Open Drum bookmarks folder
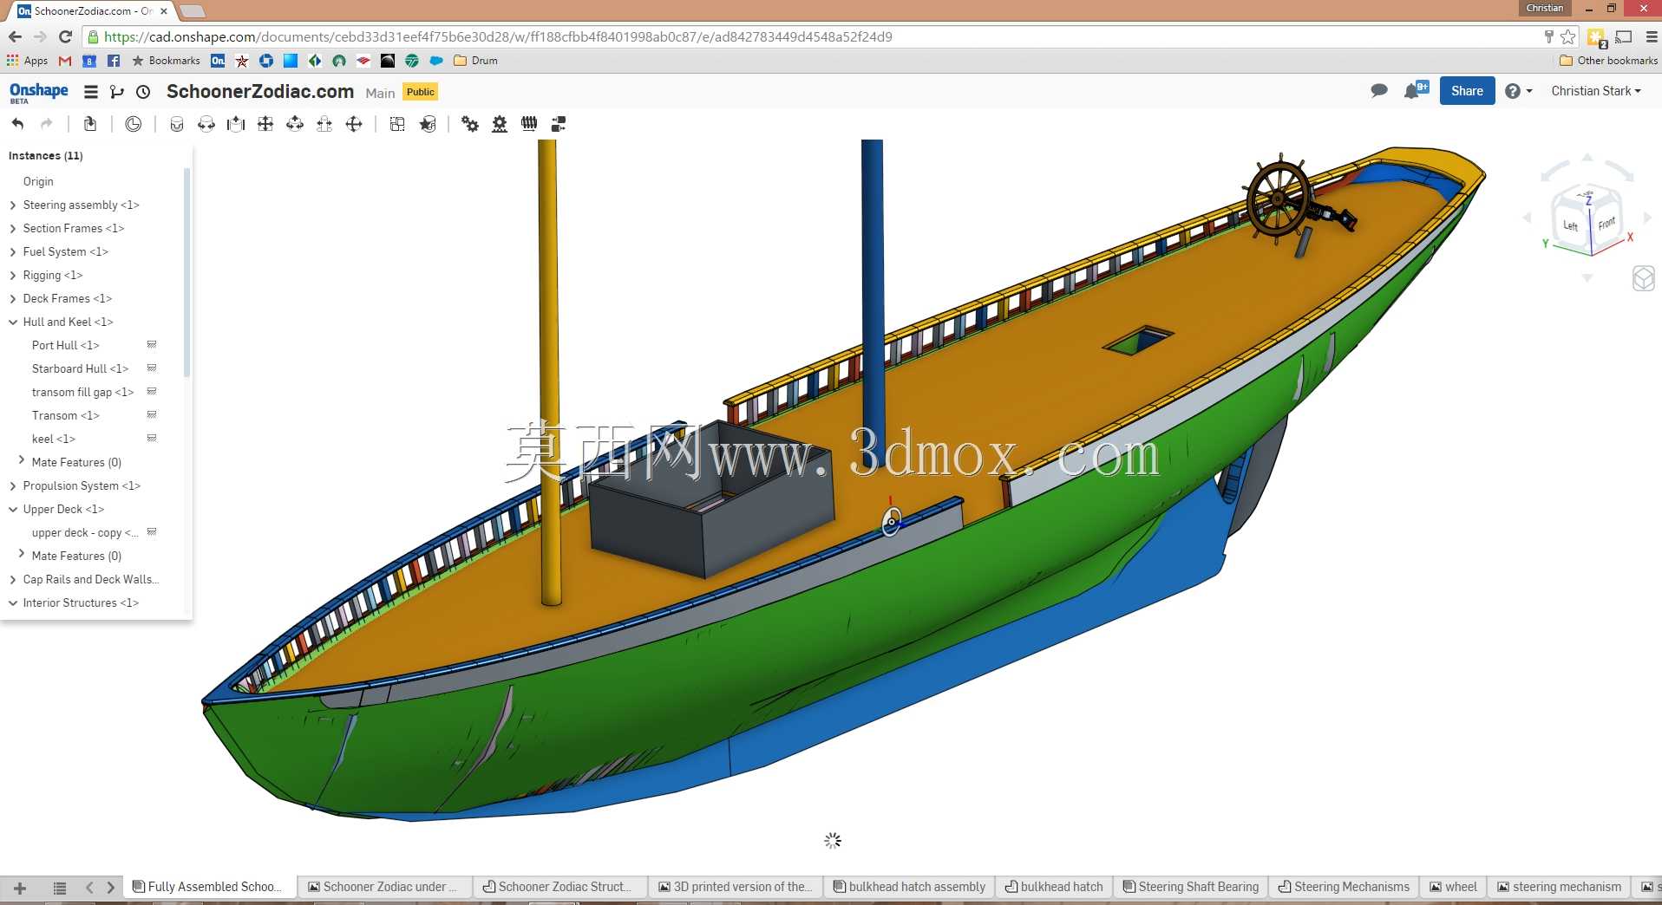The width and height of the screenshot is (1662, 905). point(475,61)
